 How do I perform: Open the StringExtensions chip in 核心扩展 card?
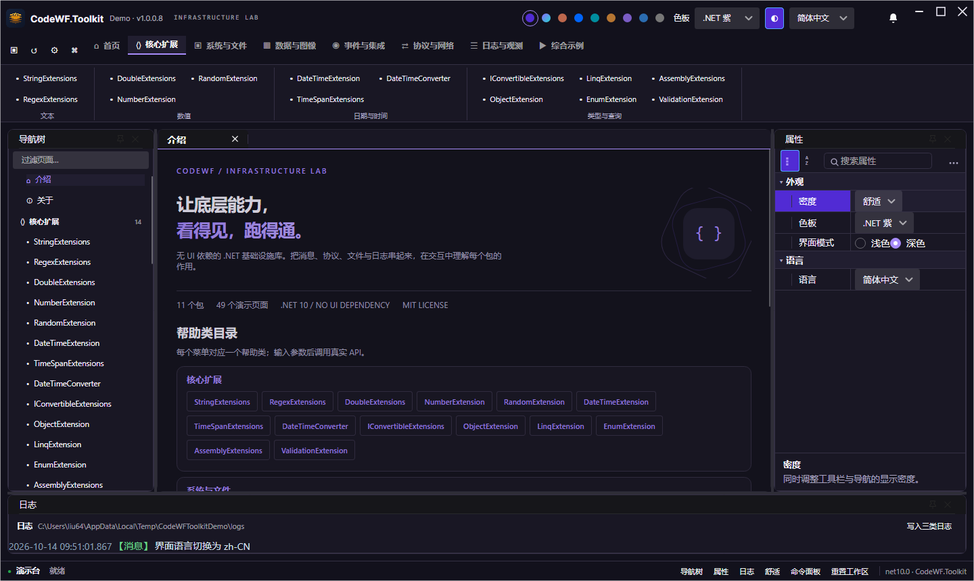tap(222, 402)
